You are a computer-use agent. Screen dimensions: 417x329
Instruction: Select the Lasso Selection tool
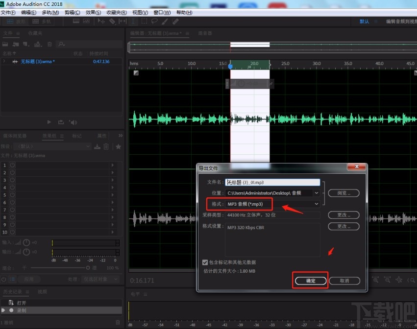(154, 21)
